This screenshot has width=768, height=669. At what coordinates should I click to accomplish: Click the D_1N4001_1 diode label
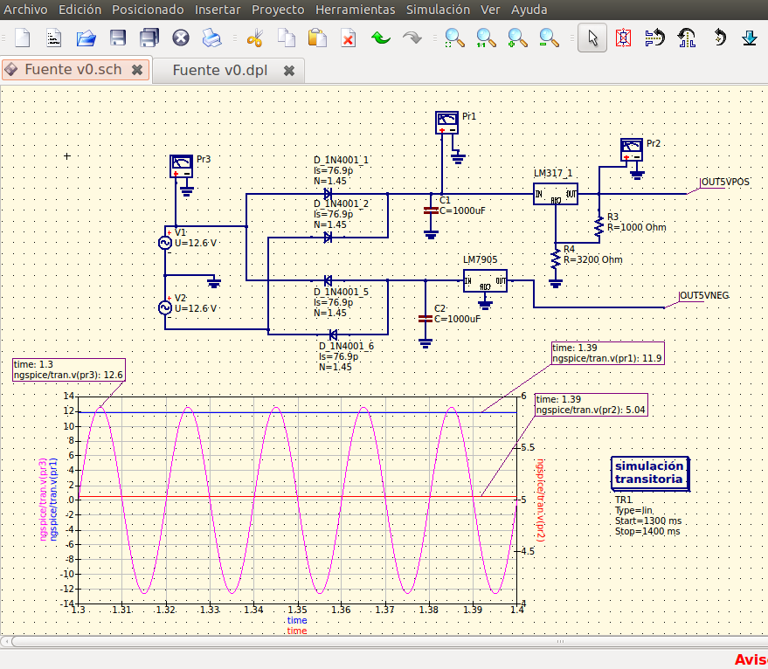(x=341, y=160)
